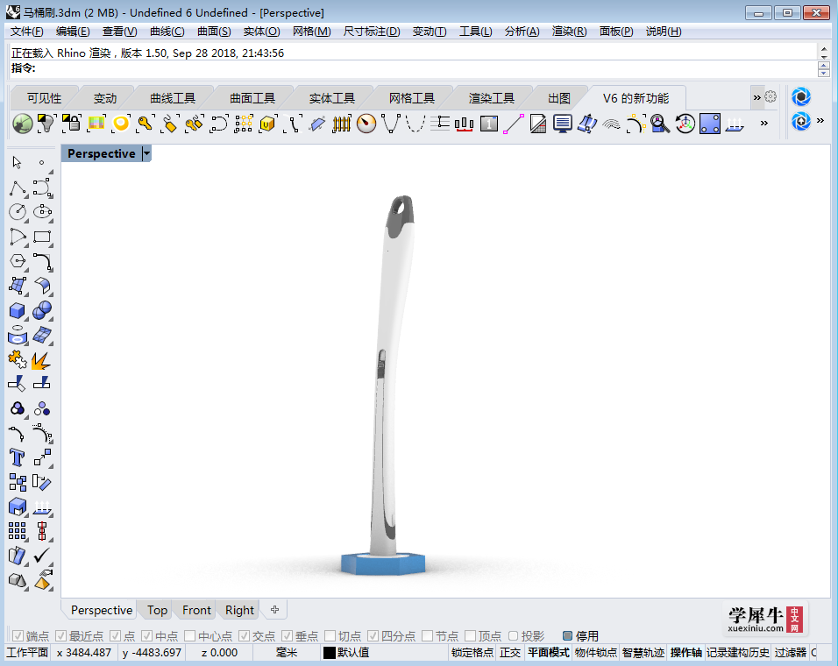This screenshot has width=838, height=666.
Task: Select the polyline tool in sidebar
Action: (x=18, y=188)
